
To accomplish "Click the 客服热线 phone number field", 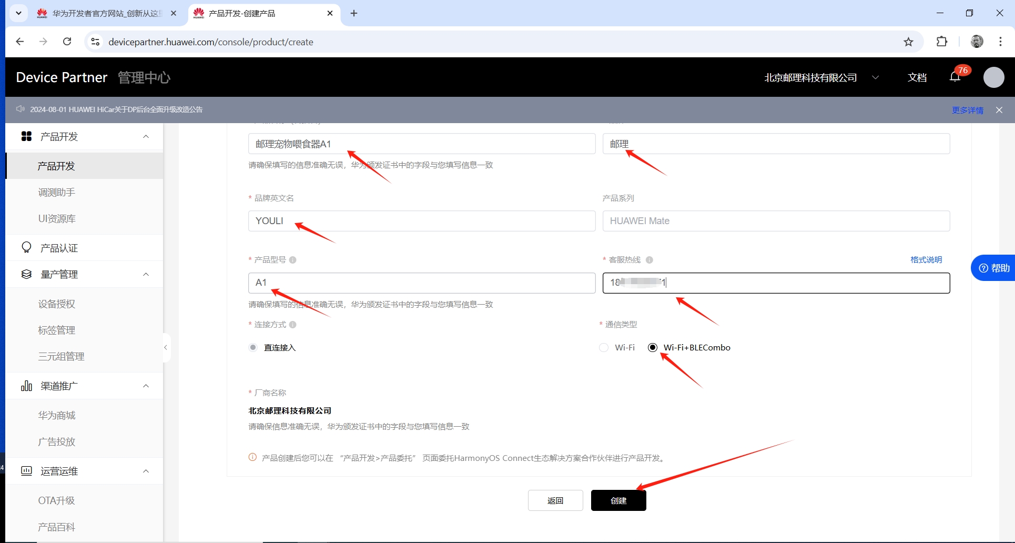I will click(776, 283).
